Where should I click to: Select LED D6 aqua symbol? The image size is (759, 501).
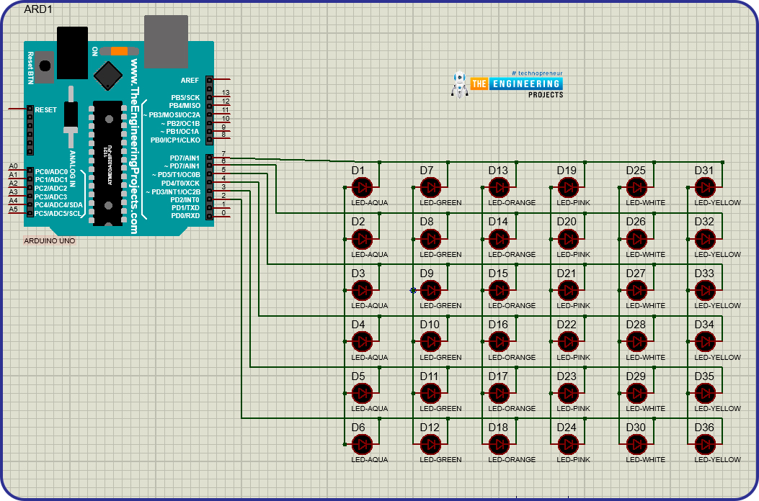click(362, 444)
